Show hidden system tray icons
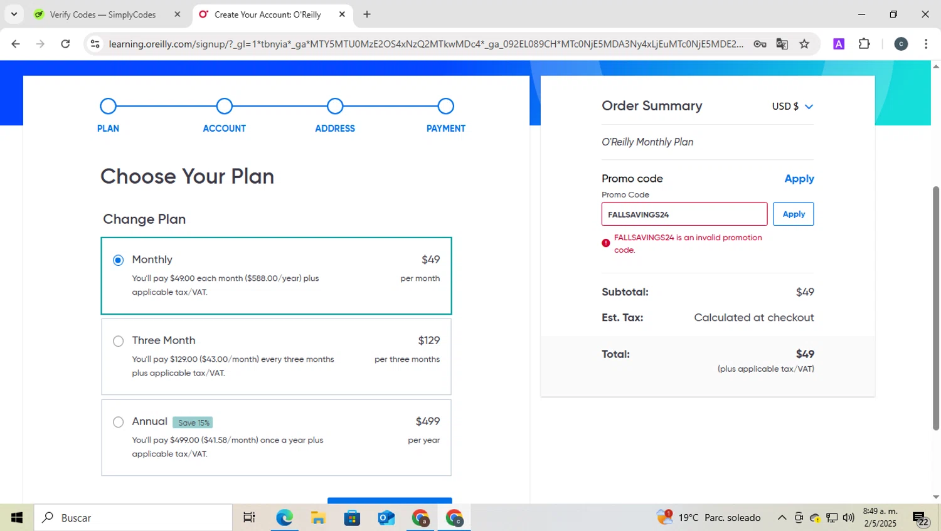This screenshot has height=531, width=941. (x=782, y=518)
